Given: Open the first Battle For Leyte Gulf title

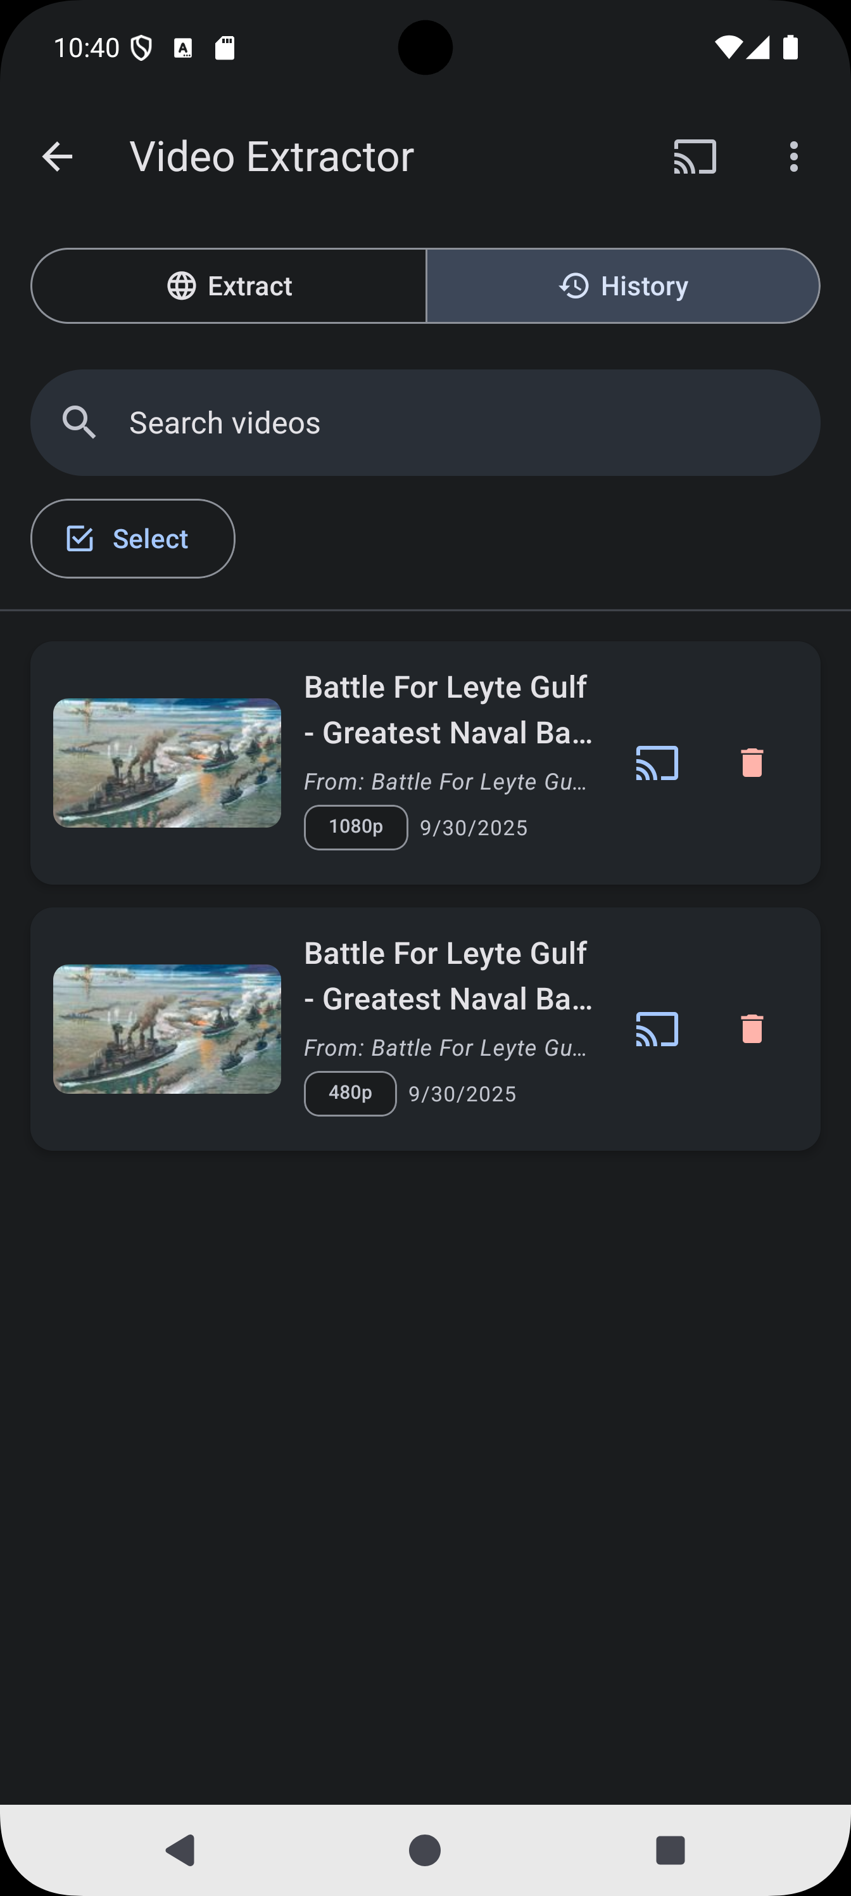Looking at the screenshot, I should (x=447, y=710).
